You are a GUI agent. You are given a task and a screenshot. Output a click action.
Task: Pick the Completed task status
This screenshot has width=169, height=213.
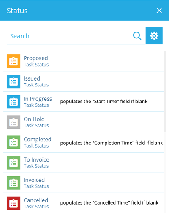point(84,142)
